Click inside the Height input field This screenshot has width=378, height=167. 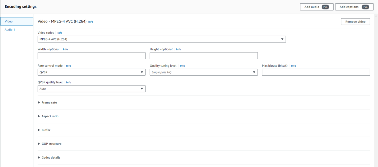(204, 55)
